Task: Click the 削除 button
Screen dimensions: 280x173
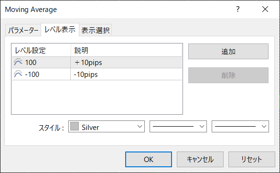Action: click(228, 75)
